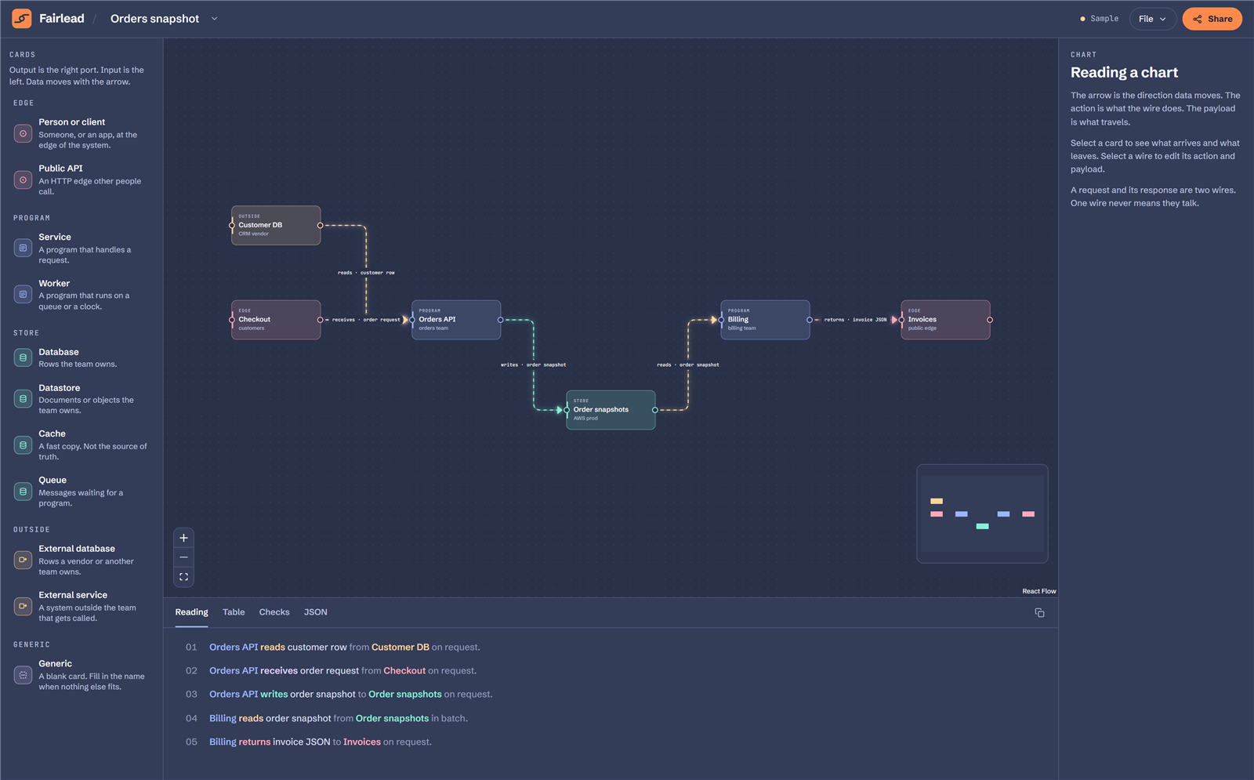Select the Billing node

pyautogui.click(x=765, y=320)
